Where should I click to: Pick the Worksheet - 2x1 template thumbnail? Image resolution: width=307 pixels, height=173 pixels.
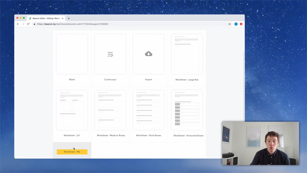72,110
